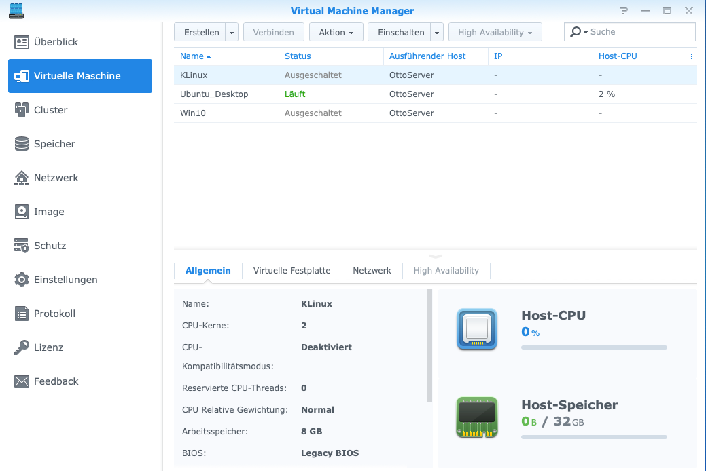Open Schutz protection icon
The height and width of the screenshot is (471, 706).
(22, 246)
